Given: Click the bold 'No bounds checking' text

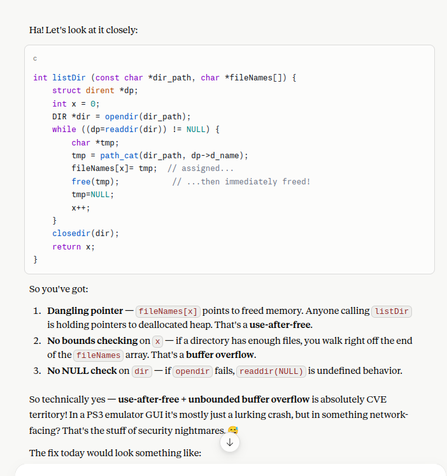Looking at the screenshot, I should 92,341.
